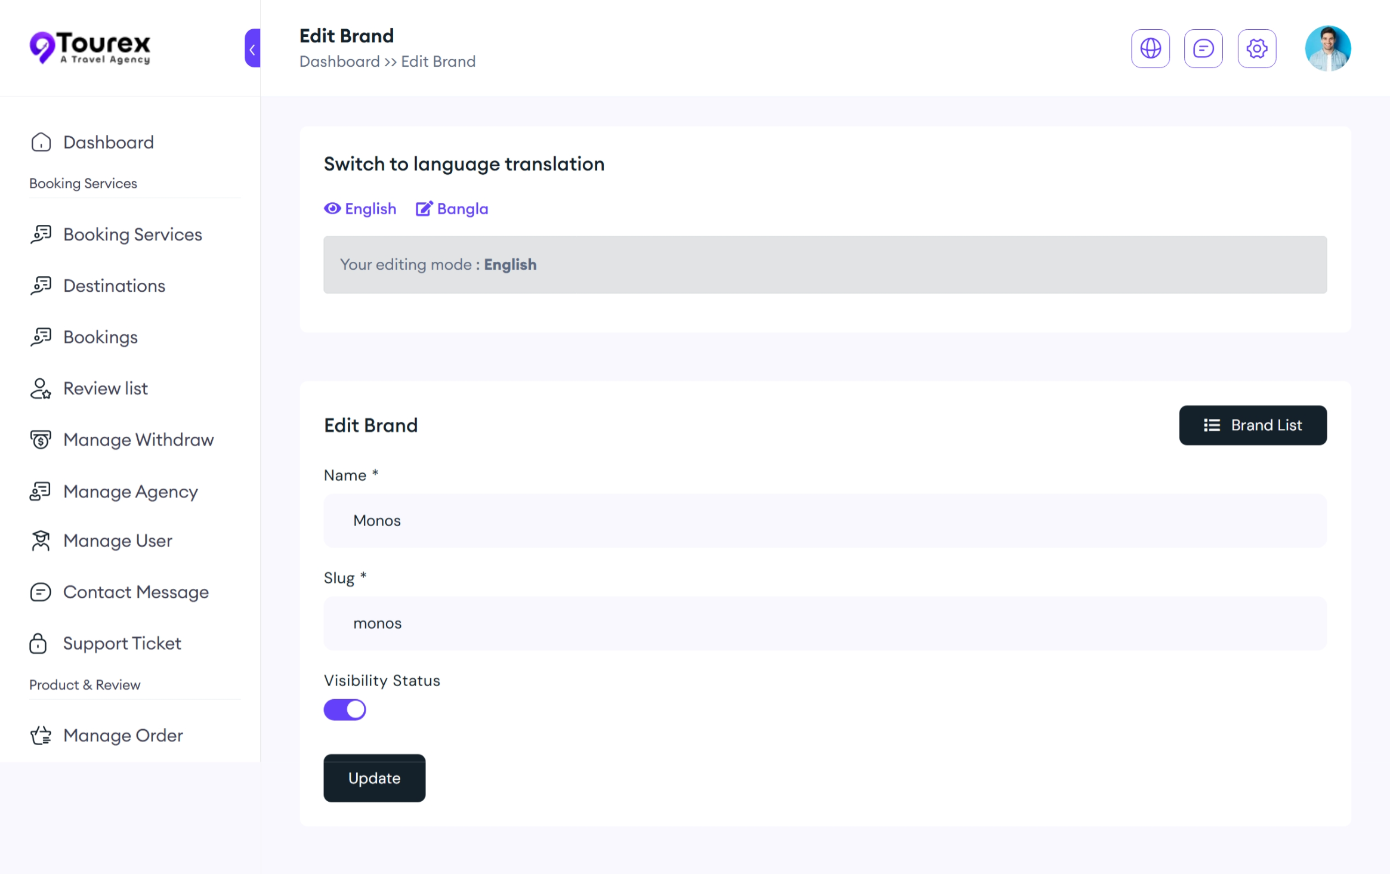Open the chat message icon in header
The image size is (1390, 874).
1203,48
